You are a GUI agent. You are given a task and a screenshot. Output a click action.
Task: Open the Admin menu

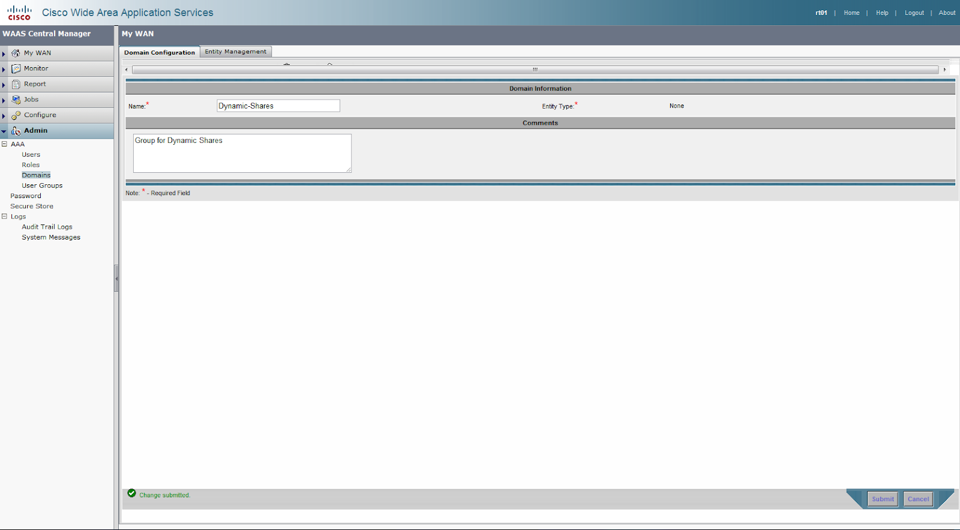tap(36, 131)
